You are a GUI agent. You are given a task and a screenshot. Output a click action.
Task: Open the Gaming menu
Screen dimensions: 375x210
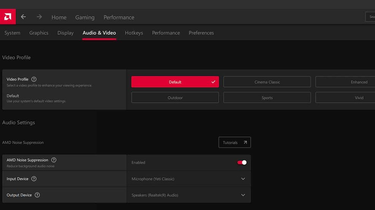(x=85, y=17)
